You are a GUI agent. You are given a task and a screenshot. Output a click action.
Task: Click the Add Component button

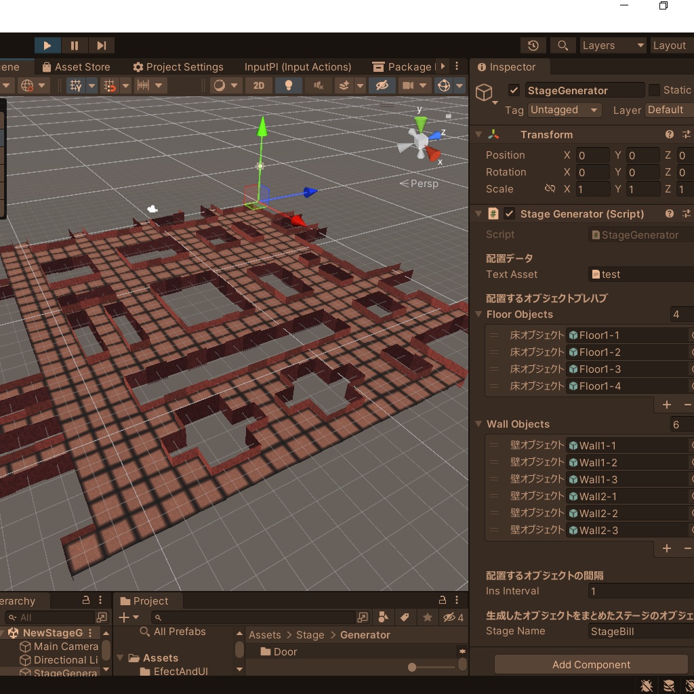tap(590, 665)
